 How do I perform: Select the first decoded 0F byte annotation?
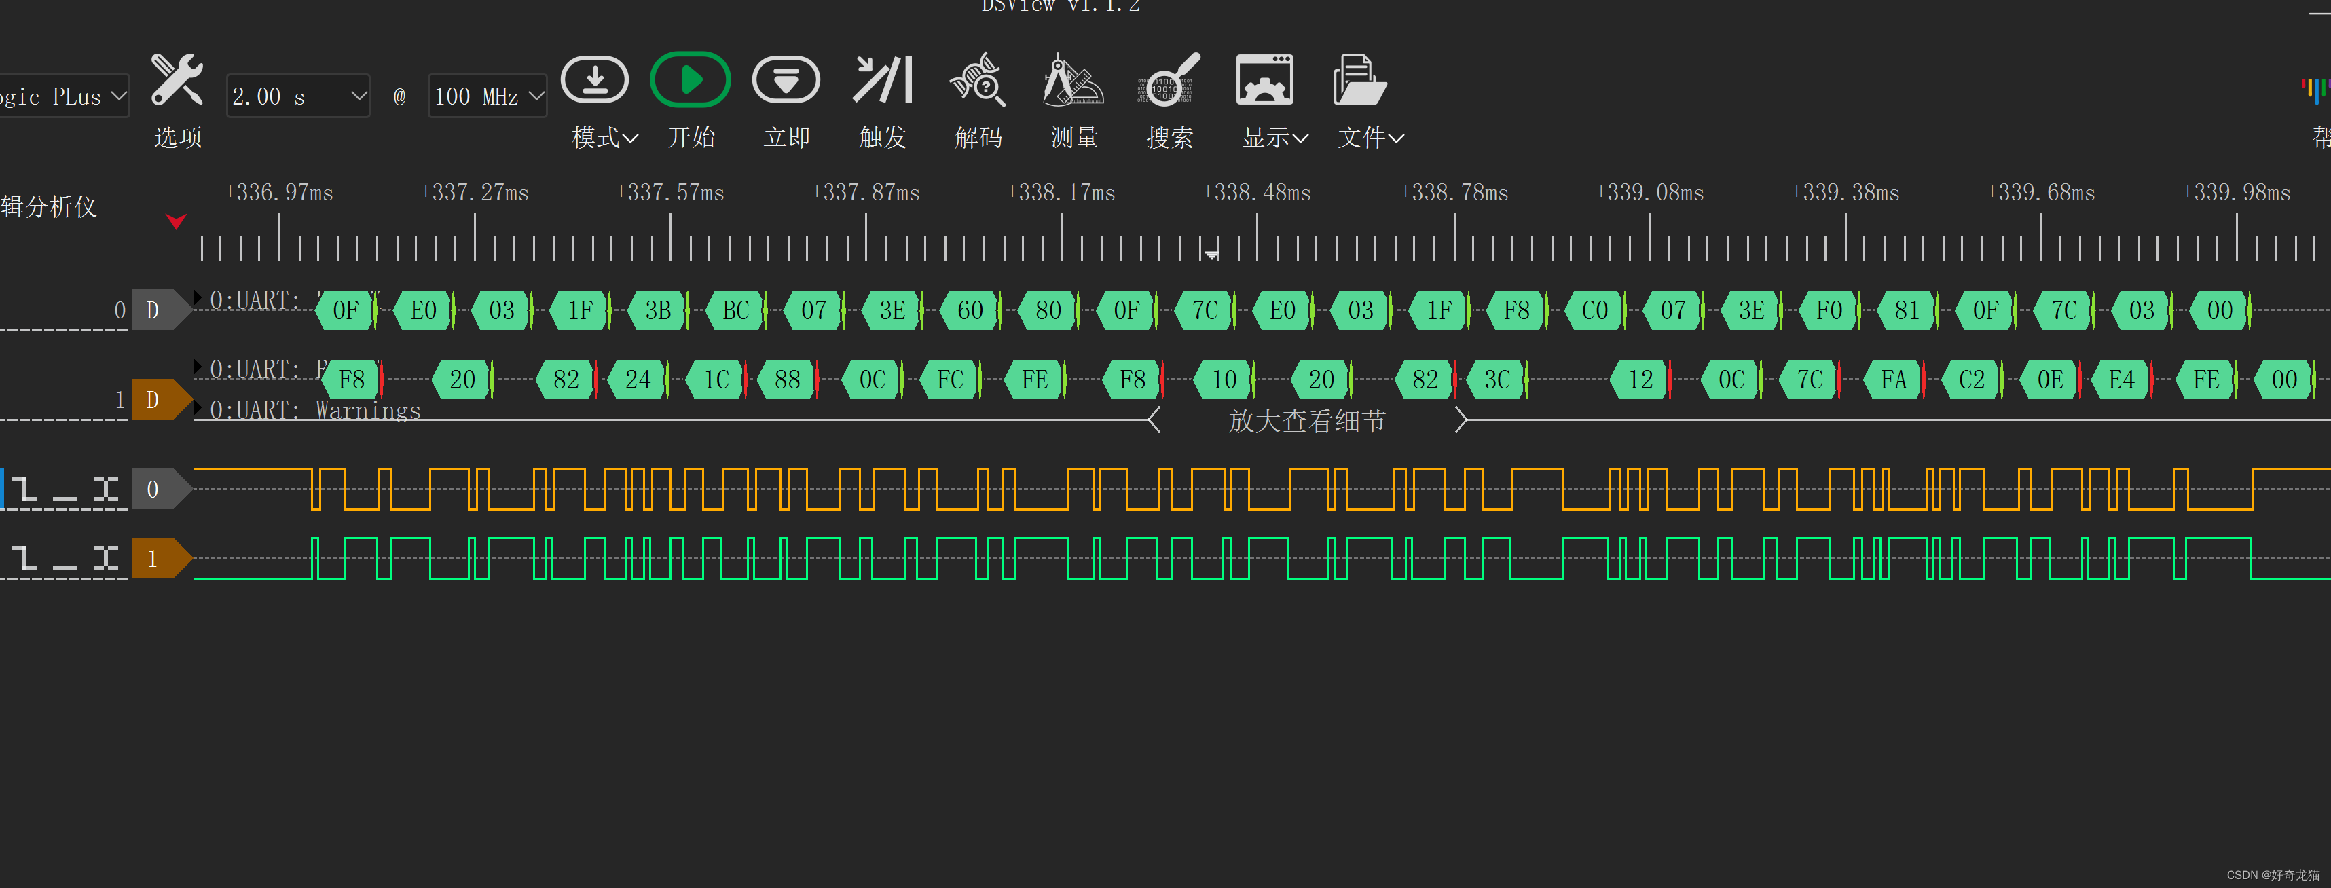point(345,310)
